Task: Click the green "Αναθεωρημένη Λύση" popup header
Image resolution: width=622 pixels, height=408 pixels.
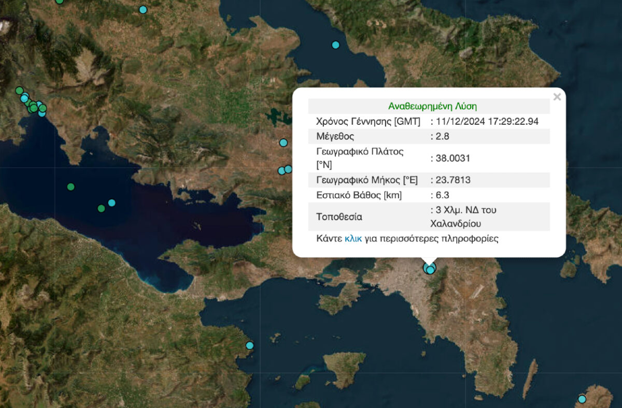Action: tap(432, 106)
